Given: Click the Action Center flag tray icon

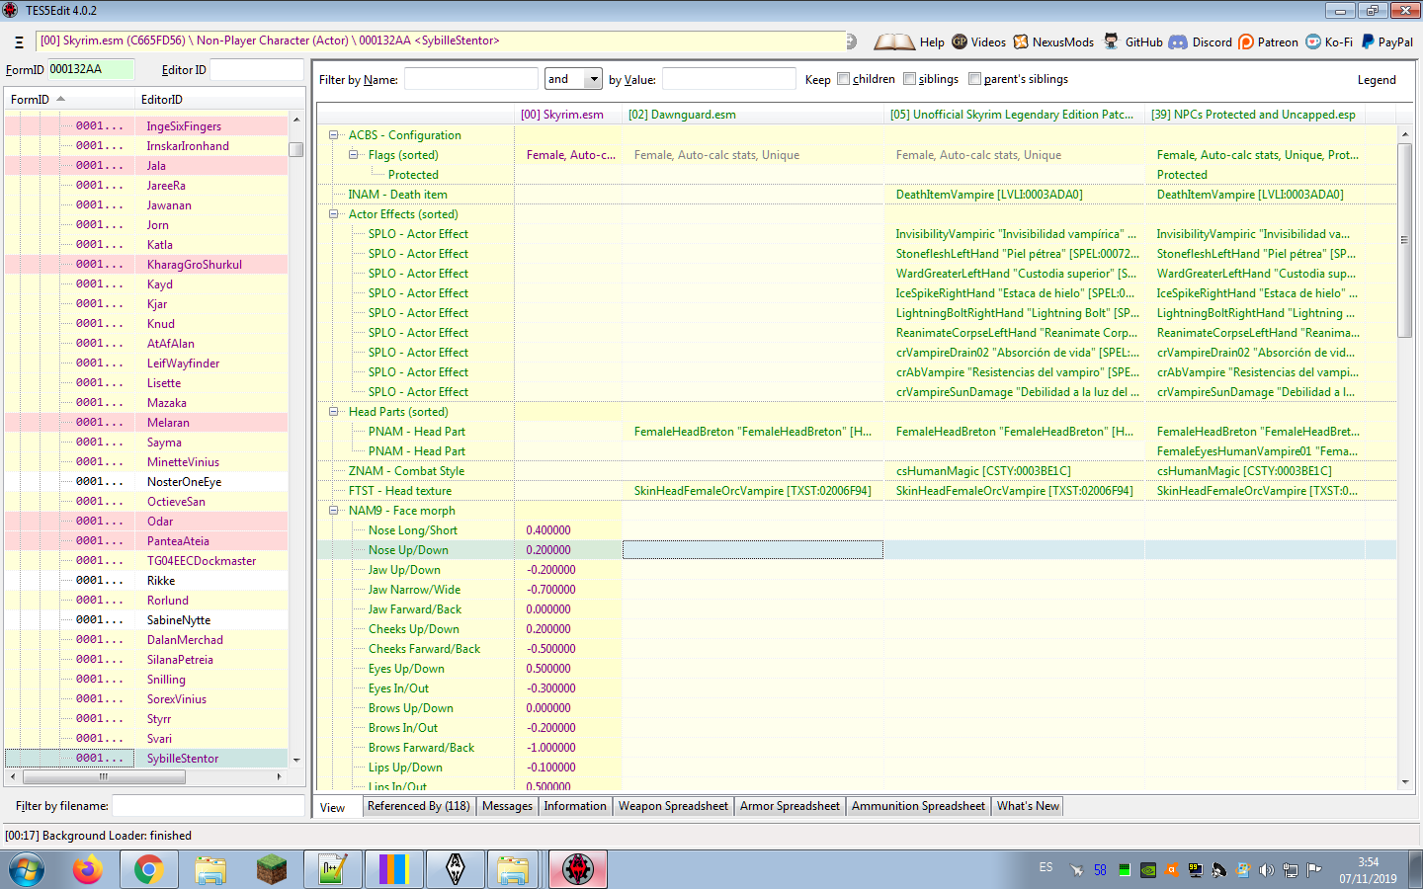Looking at the screenshot, I should [1313, 870].
